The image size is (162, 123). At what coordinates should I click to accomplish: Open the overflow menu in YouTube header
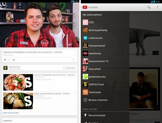coord(158,7)
